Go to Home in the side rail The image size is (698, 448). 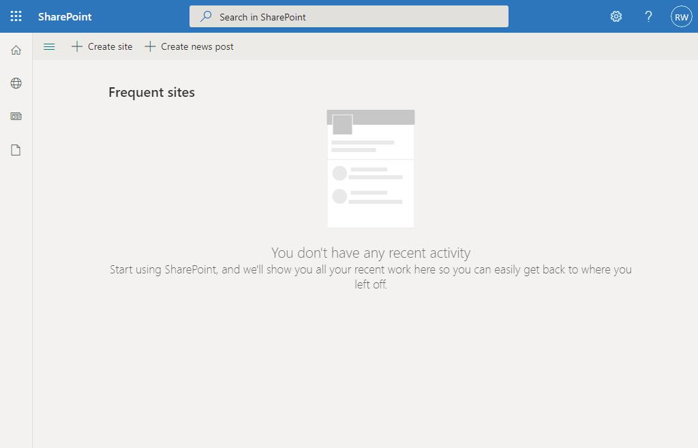(x=16, y=50)
